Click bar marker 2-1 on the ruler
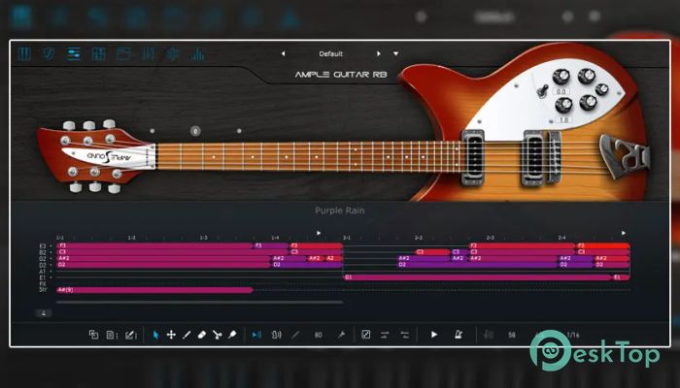Viewport: 680px width, 388px height. (x=347, y=238)
